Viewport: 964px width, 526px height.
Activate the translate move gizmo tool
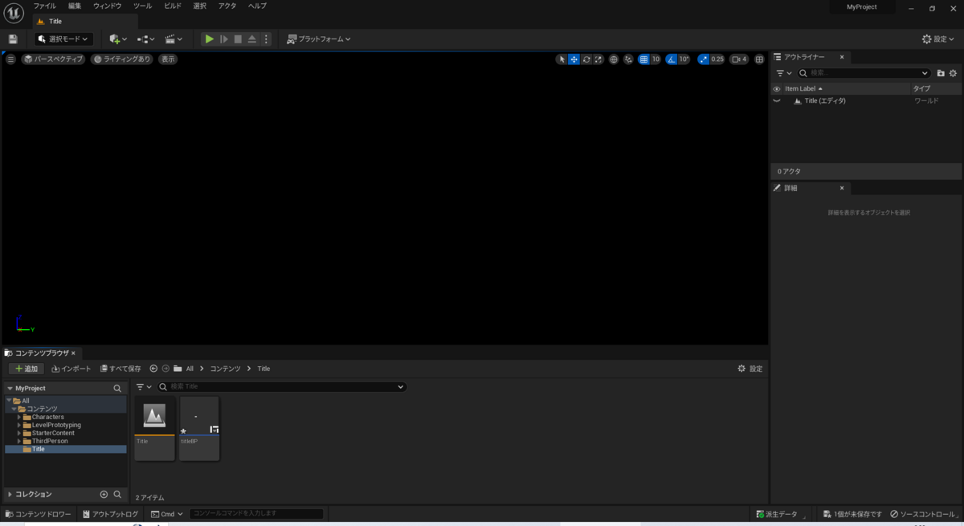point(574,59)
